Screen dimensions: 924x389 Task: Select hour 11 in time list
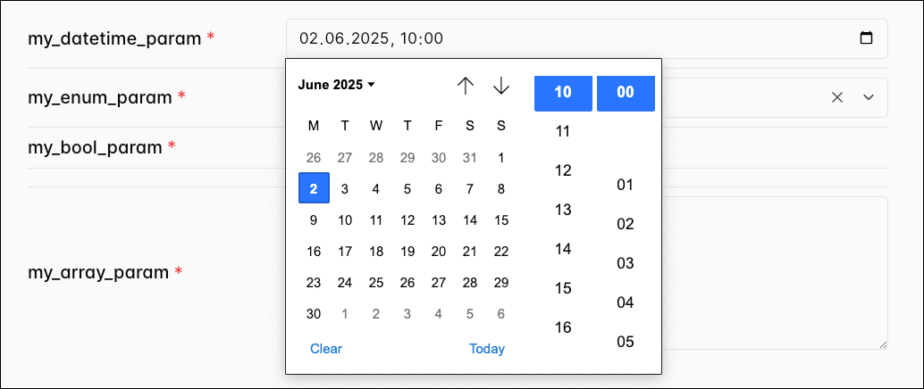[x=563, y=132]
